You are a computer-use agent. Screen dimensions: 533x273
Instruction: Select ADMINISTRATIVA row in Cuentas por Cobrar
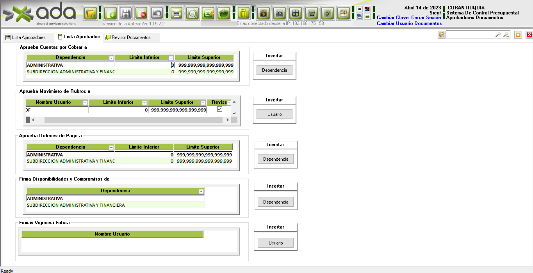(130, 65)
